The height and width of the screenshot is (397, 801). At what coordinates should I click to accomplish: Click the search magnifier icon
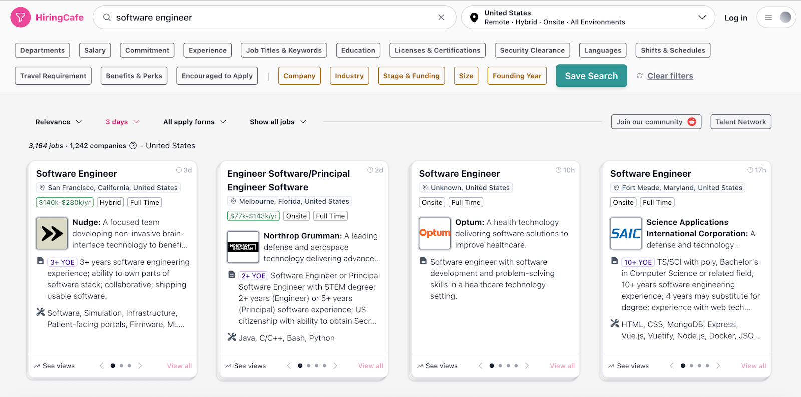point(107,17)
